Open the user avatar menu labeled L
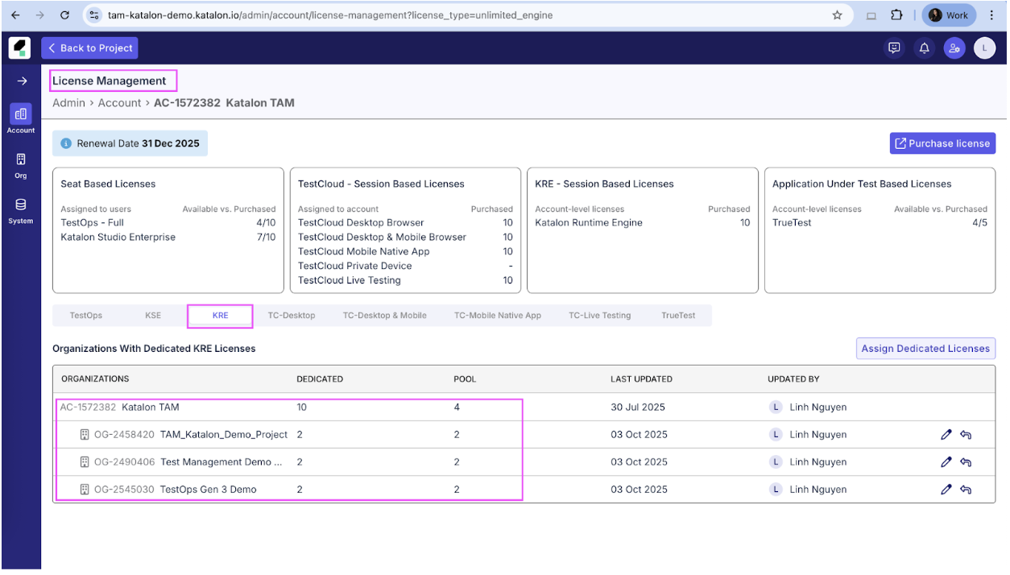The height and width of the screenshot is (575, 1010). [x=984, y=48]
